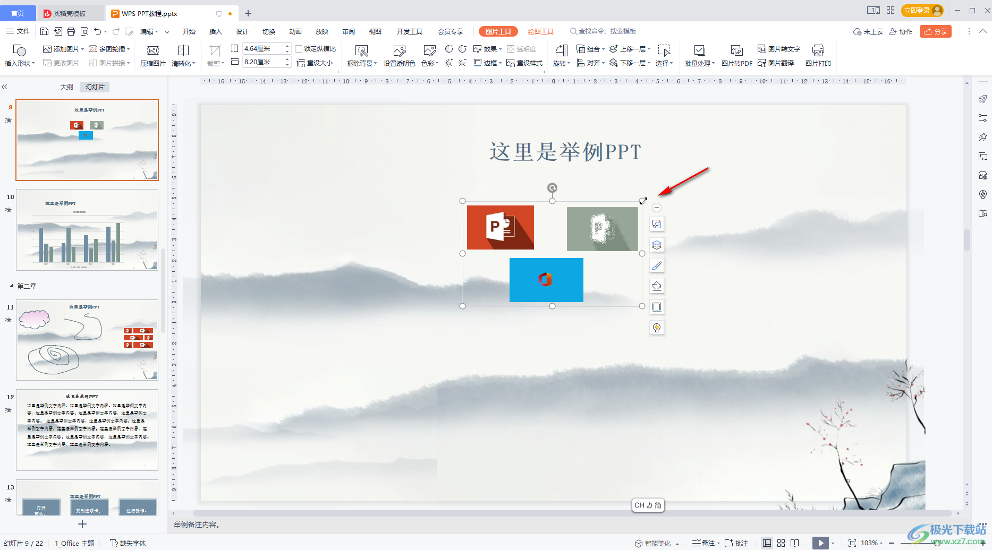Click 压缩图片 (Compress Picture) icon

153,50
